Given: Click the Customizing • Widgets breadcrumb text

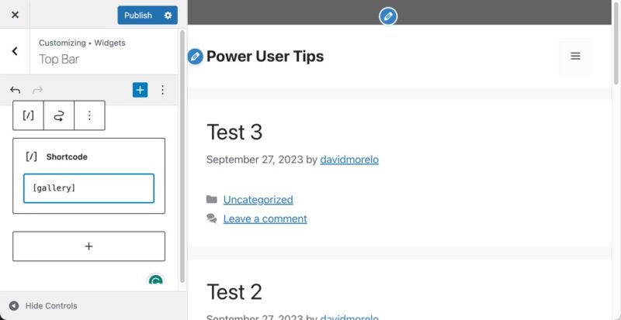Looking at the screenshot, I should tap(82, 43).
